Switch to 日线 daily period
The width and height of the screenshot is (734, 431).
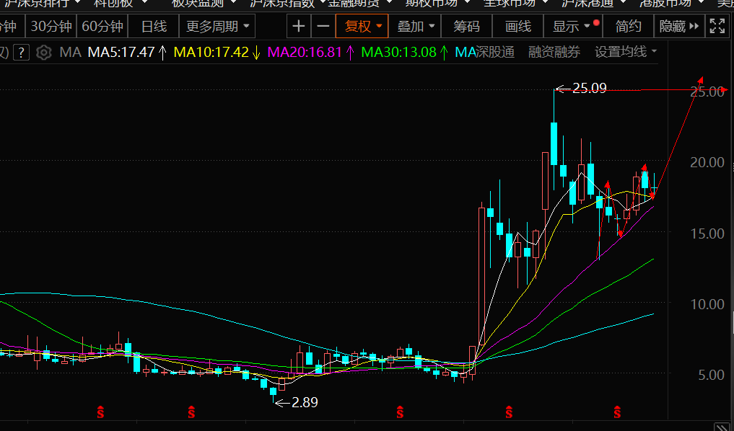coord(154,26)
